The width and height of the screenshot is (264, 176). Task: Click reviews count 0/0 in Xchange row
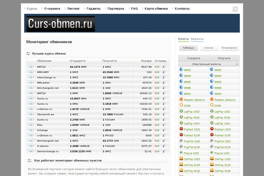point(157,130)
